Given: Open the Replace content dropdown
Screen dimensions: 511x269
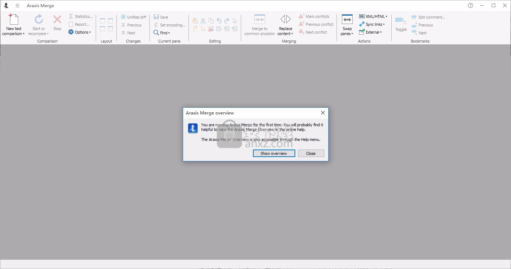Looking at the screenshot, I should click(286, 25).
